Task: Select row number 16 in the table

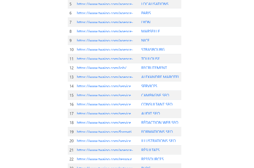Action: click(72, 105)
